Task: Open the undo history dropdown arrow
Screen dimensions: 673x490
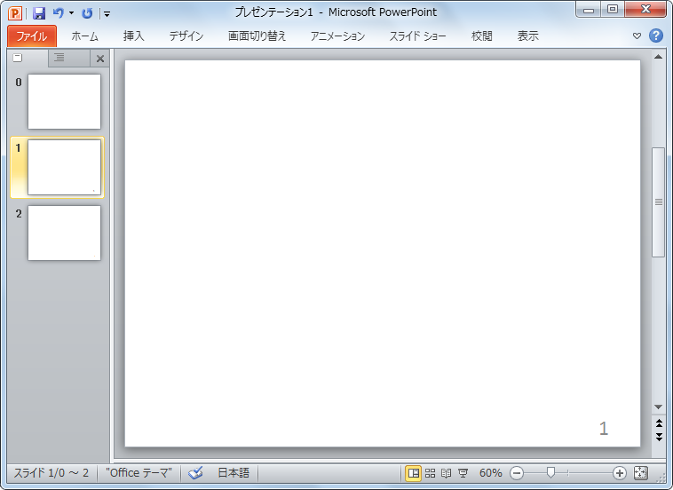Action: click(71, 13)
